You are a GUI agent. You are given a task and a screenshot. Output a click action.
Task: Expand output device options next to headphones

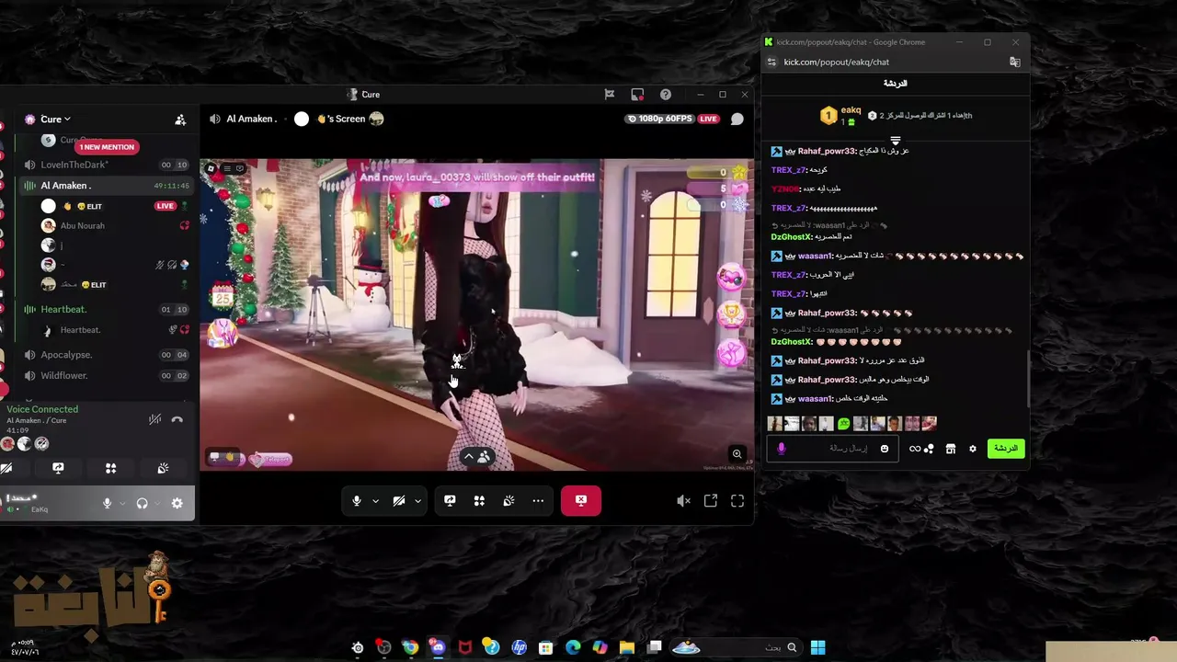tap(156, 503)
